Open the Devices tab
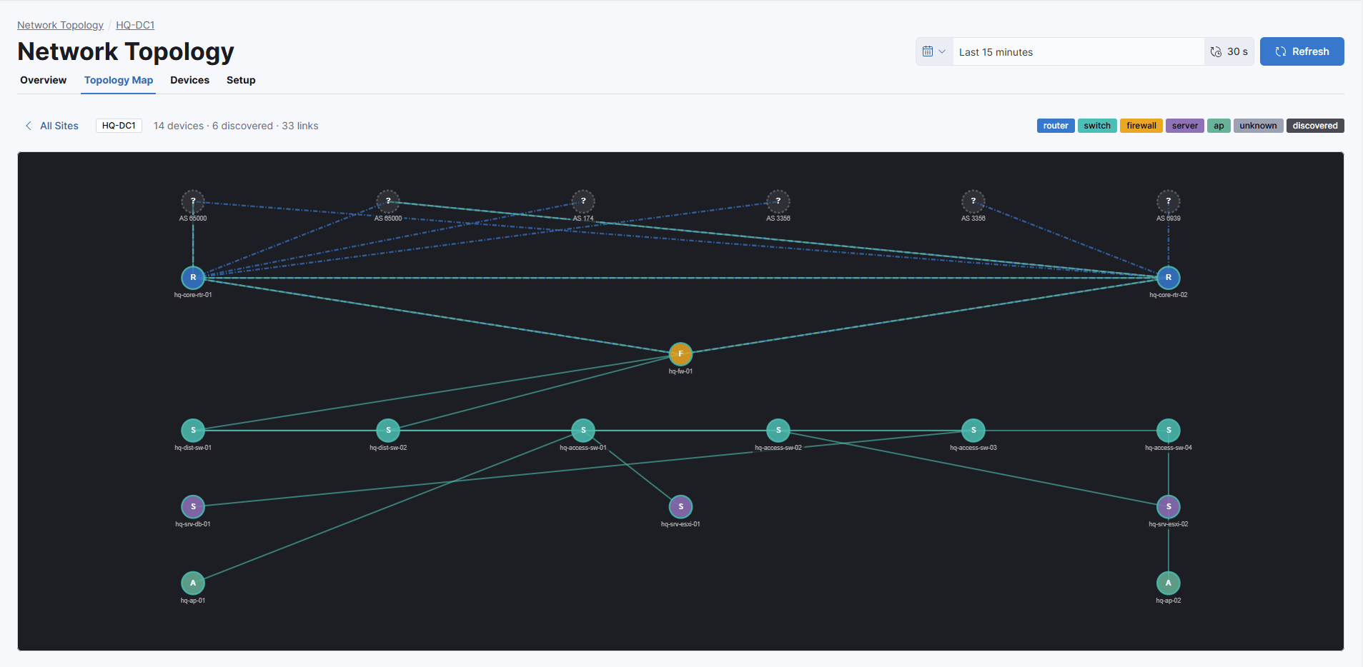1363x667 pixels. click(x=189, y=80)
